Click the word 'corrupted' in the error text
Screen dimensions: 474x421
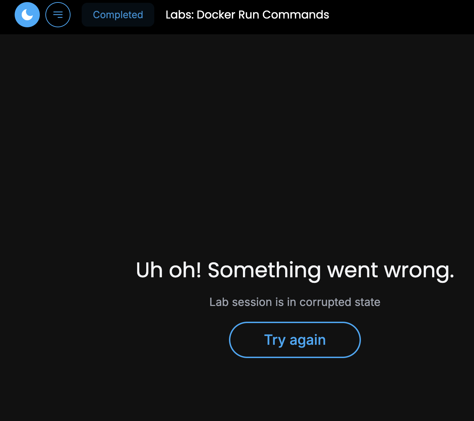[325, 302]
